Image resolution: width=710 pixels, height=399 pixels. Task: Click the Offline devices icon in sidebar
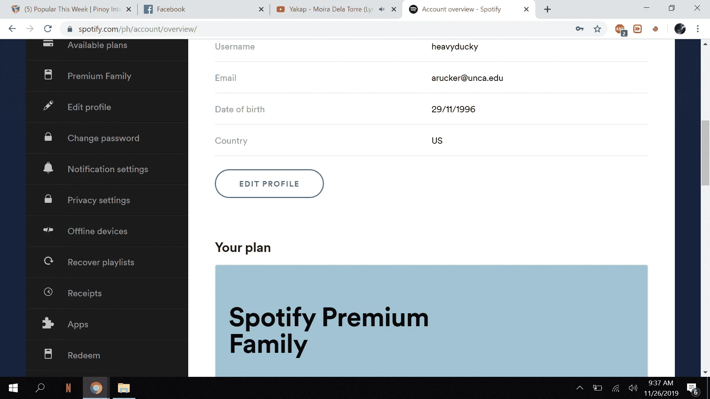click(x=48, y=230)
